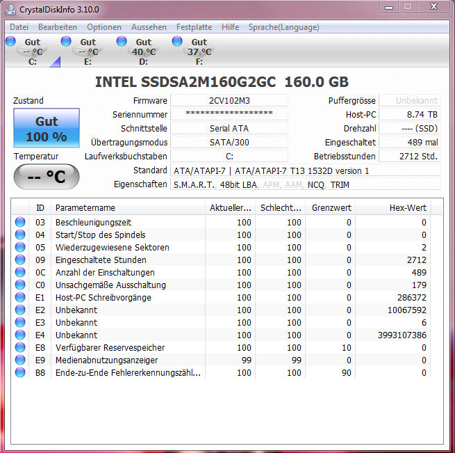Screen dimensions: 455x453
Task: Click the Parametername column header
Action: [x=128, y=208]
